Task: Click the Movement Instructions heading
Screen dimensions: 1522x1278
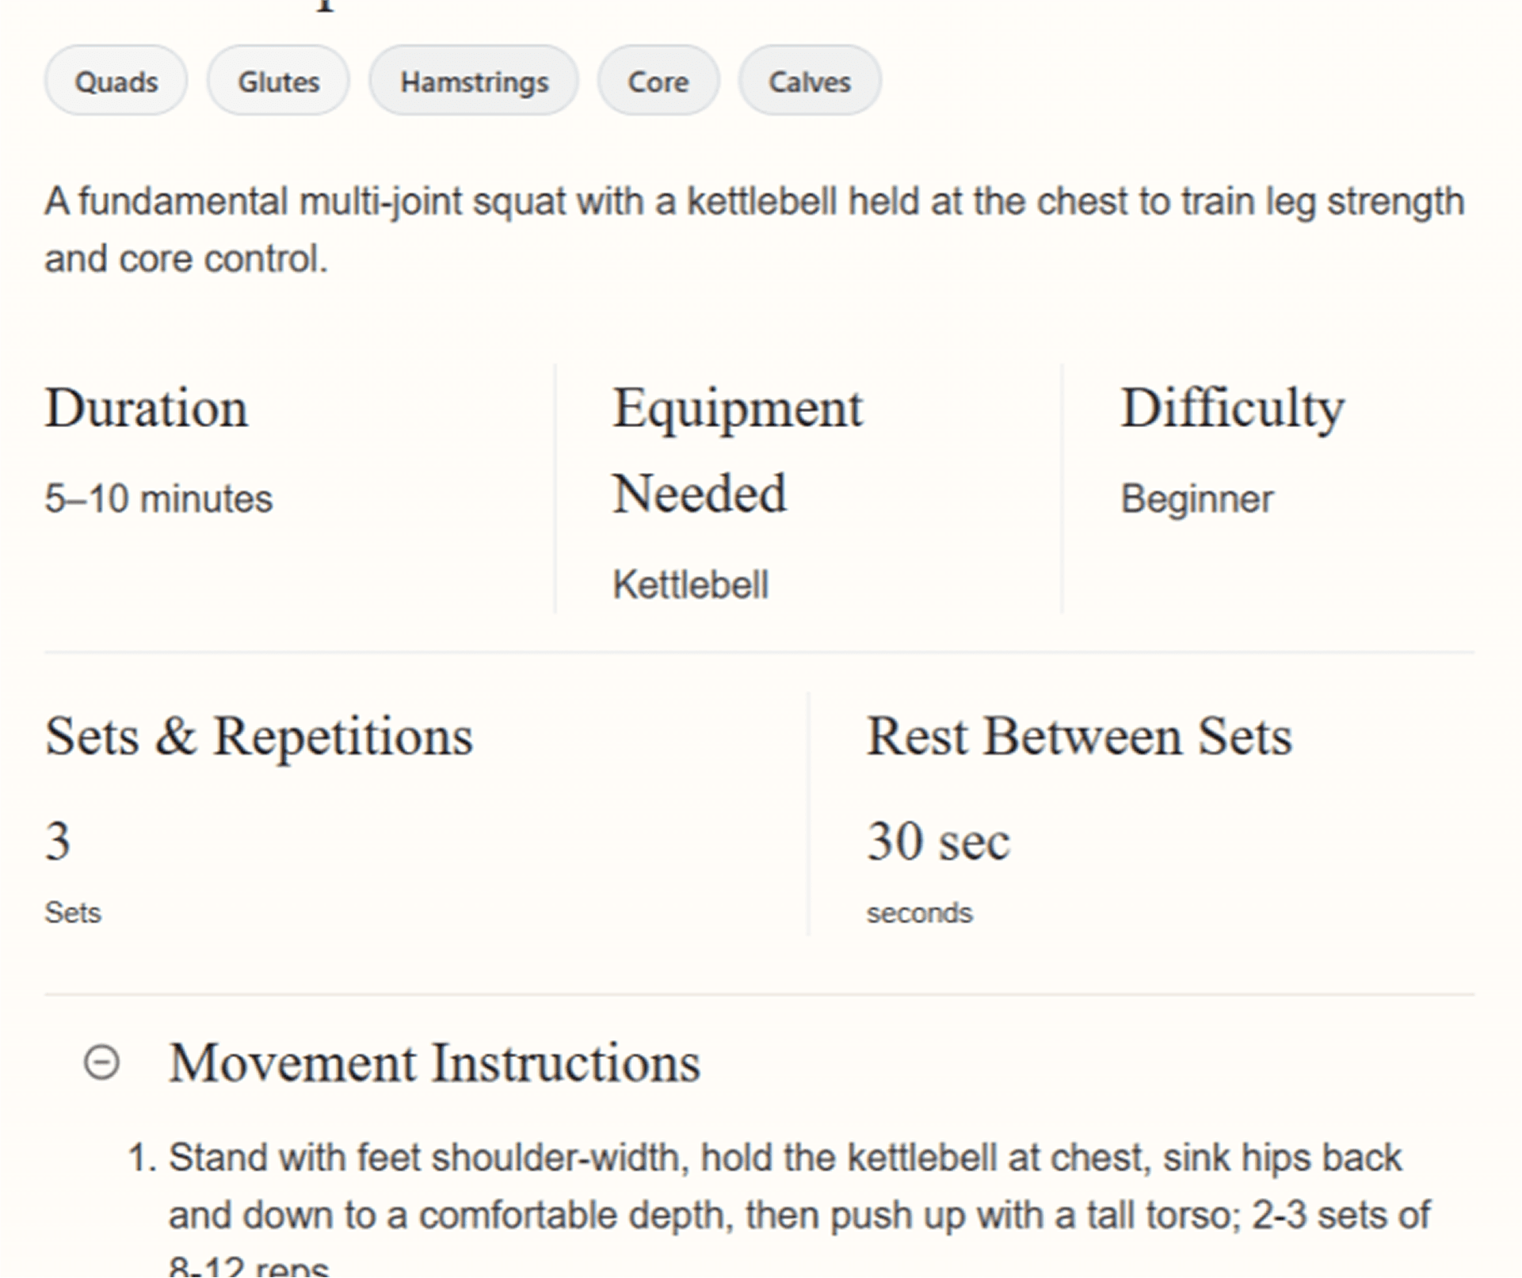Action: pos(434,1062)
